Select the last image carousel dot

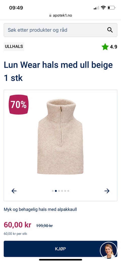coord(68,191)
